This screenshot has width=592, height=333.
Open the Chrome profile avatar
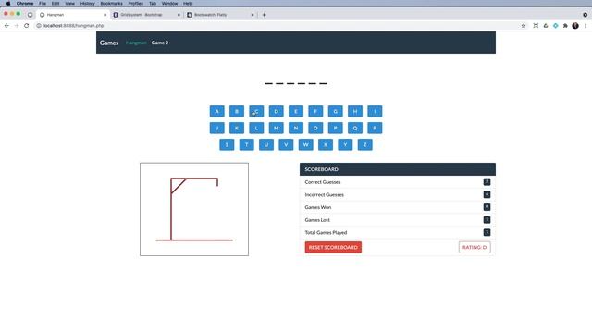(x=575, y=26)
